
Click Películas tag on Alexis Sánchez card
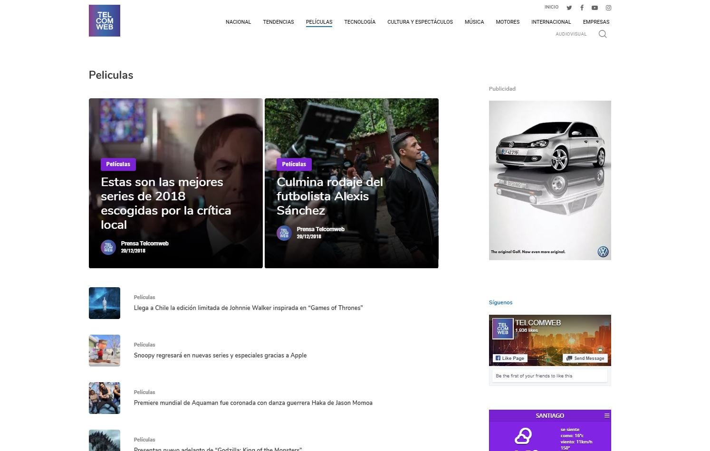(294, 164)
